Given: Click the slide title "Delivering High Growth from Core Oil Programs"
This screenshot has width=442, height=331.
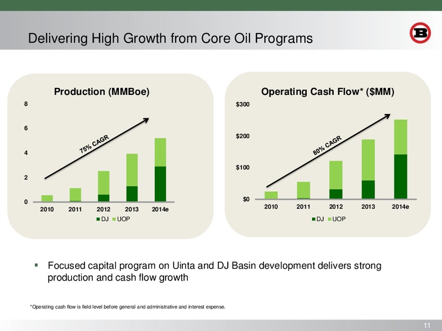Looking at the screenshot, I should pos(170,38).
